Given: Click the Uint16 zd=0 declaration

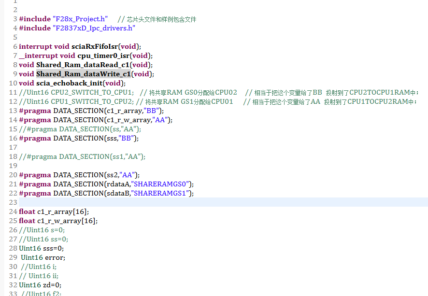Looking at the screenshot, I should click(x=40, y=285).
